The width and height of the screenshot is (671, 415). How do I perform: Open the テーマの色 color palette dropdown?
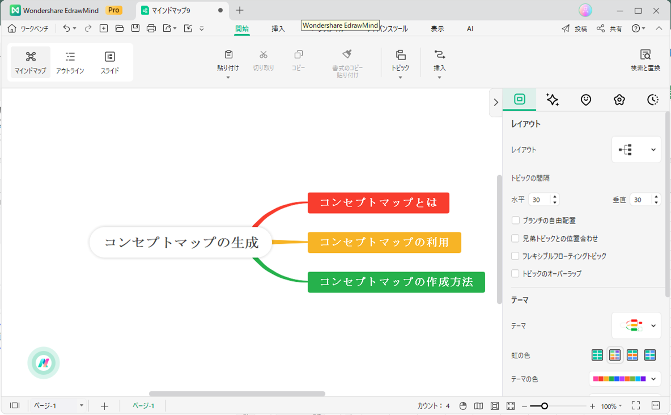click(x=625, y=379)
